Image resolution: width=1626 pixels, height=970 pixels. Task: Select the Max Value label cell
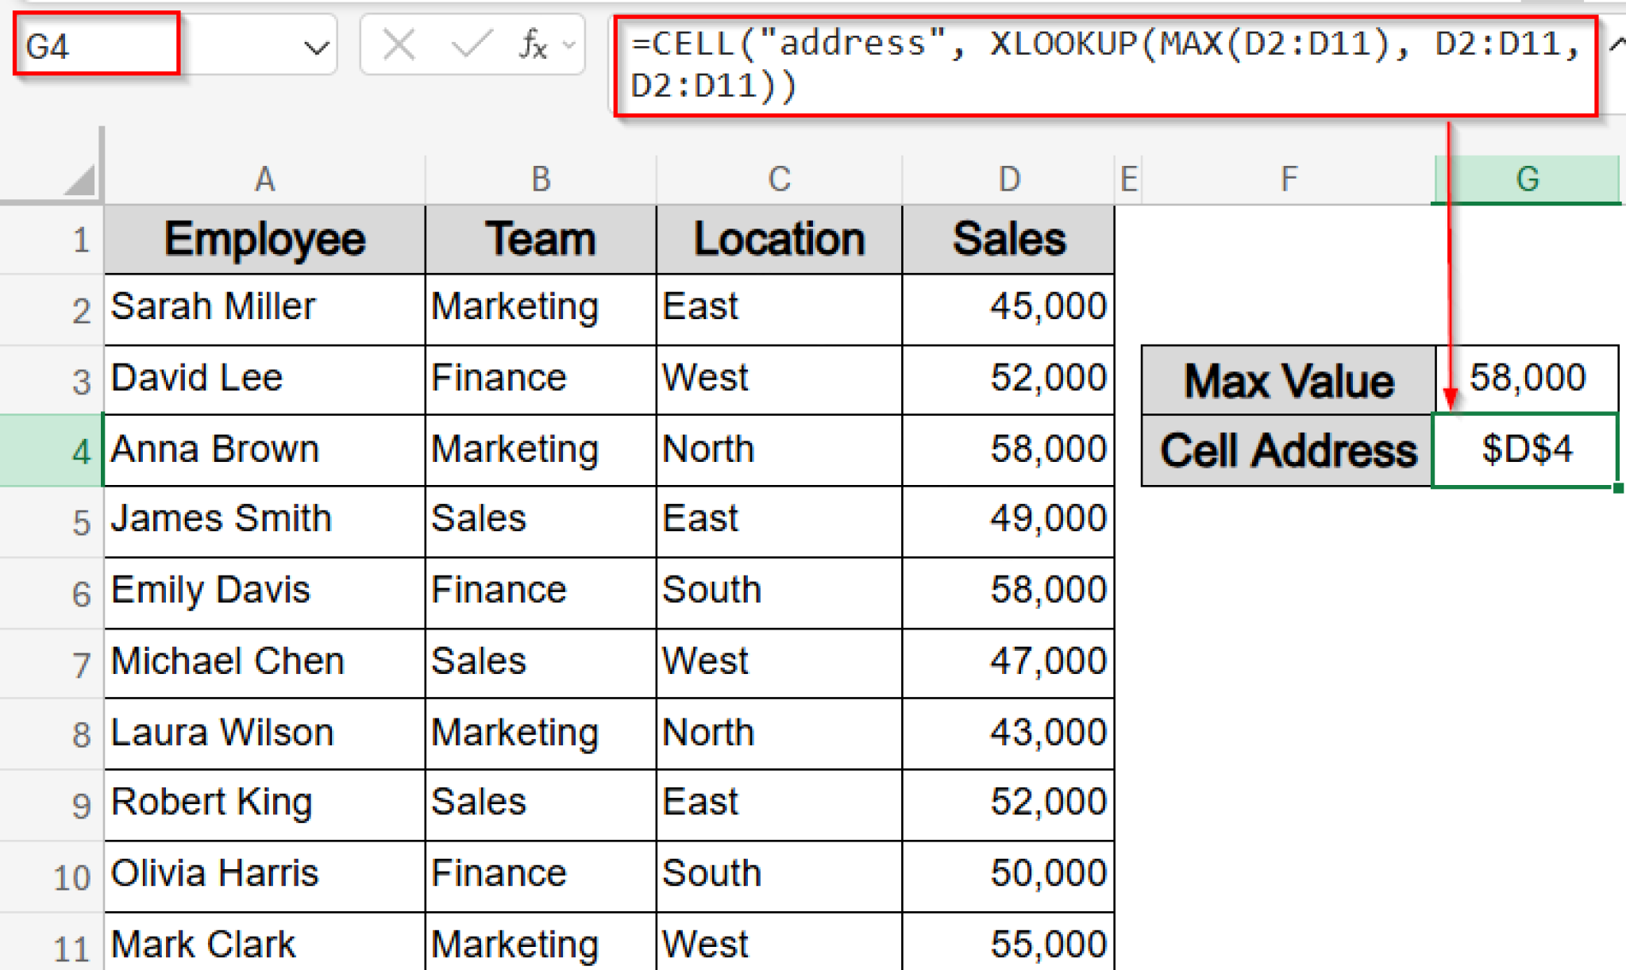pos(1286,379)
